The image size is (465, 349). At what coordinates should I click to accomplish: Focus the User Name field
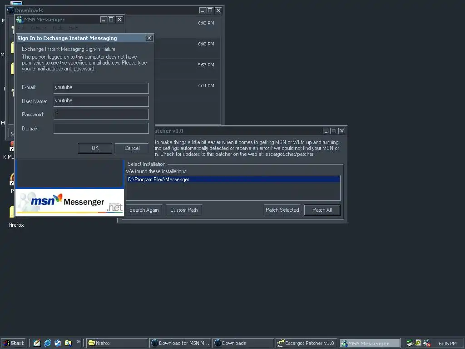tap(101, 101)
